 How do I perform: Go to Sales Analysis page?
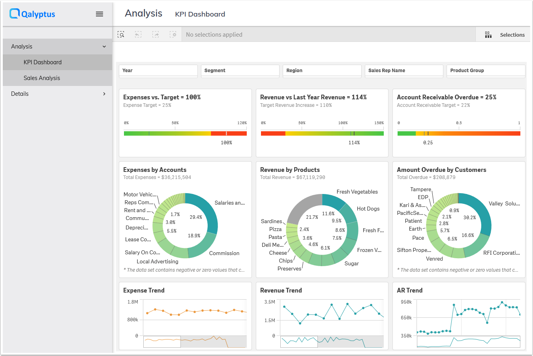pos(42,78)
